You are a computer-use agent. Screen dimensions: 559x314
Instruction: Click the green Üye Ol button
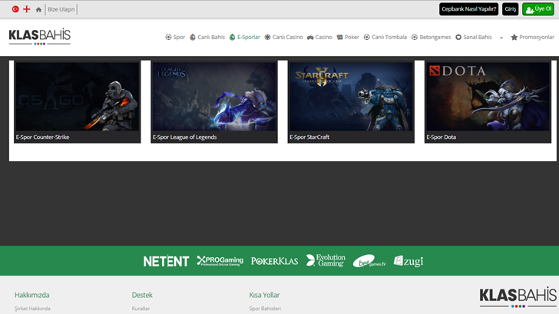pos(538,9)
